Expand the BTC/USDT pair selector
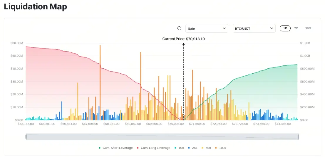 [x=254, y=28]
